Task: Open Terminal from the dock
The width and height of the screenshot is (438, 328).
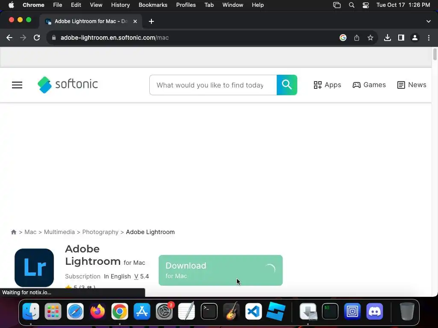Action: (209, 311)
